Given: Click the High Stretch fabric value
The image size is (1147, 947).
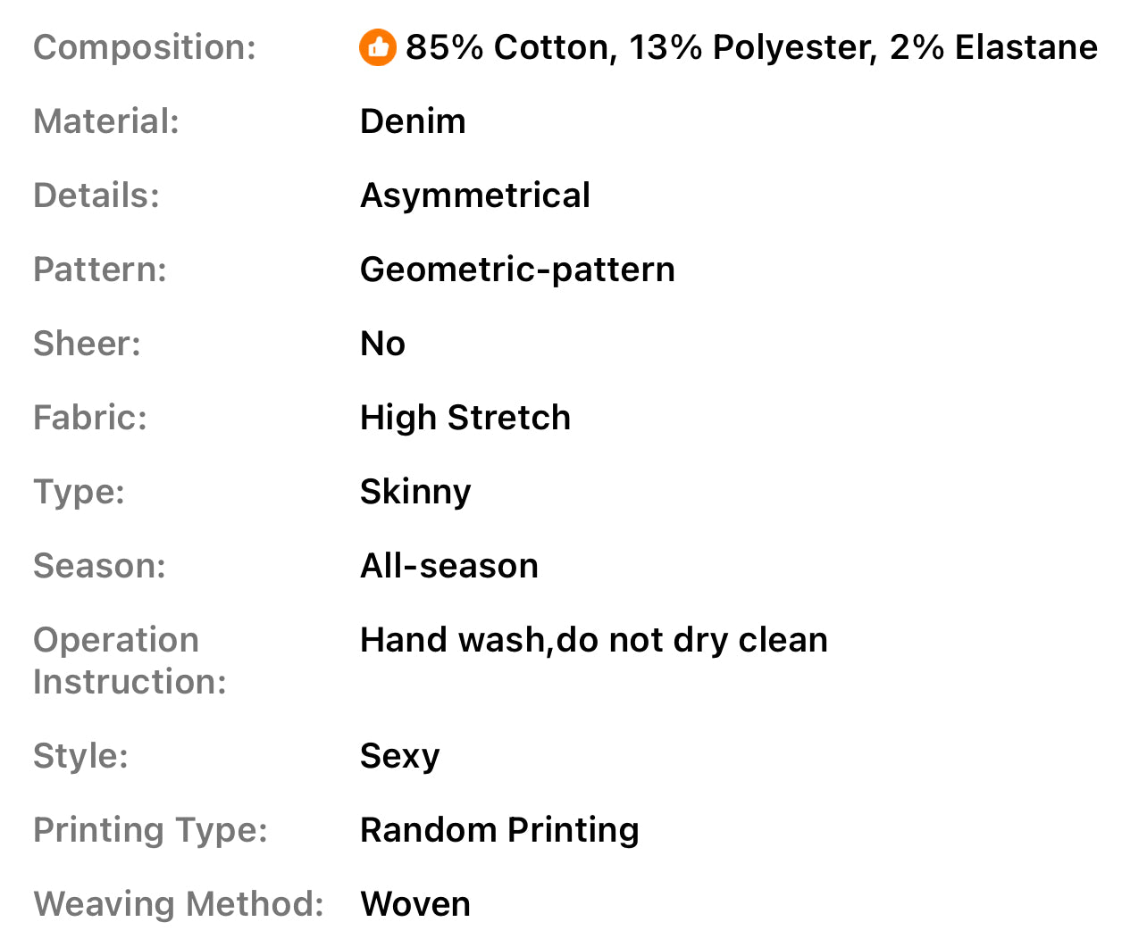Looking at the screenshot, I should click(465, 418).
